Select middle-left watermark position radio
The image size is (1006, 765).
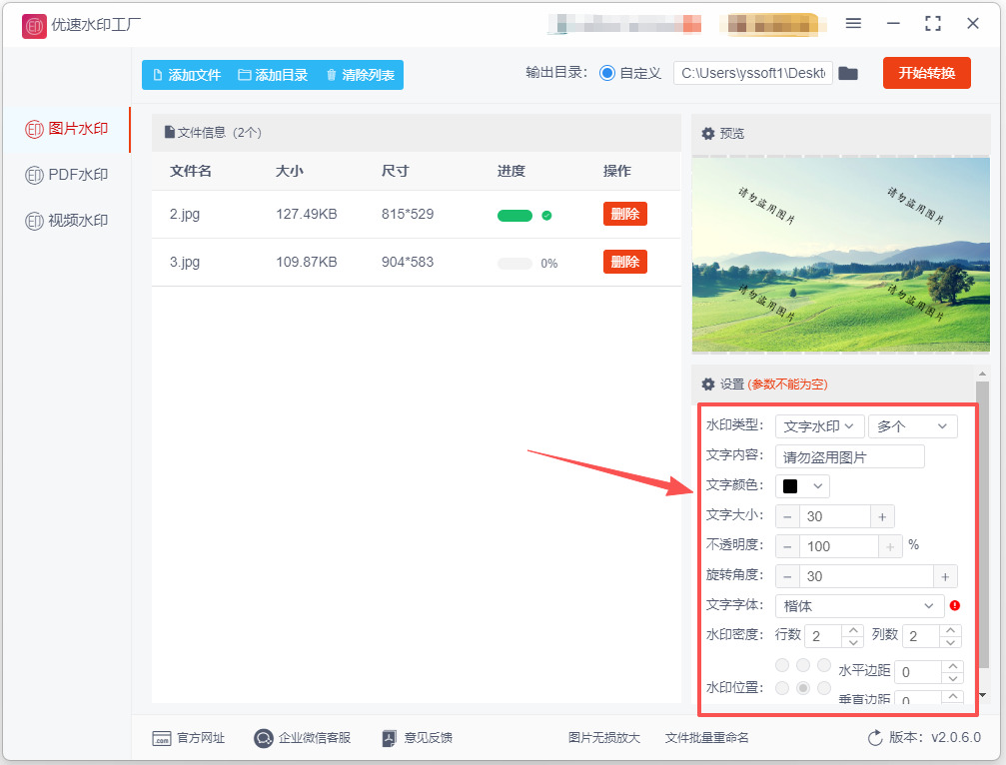782,688
